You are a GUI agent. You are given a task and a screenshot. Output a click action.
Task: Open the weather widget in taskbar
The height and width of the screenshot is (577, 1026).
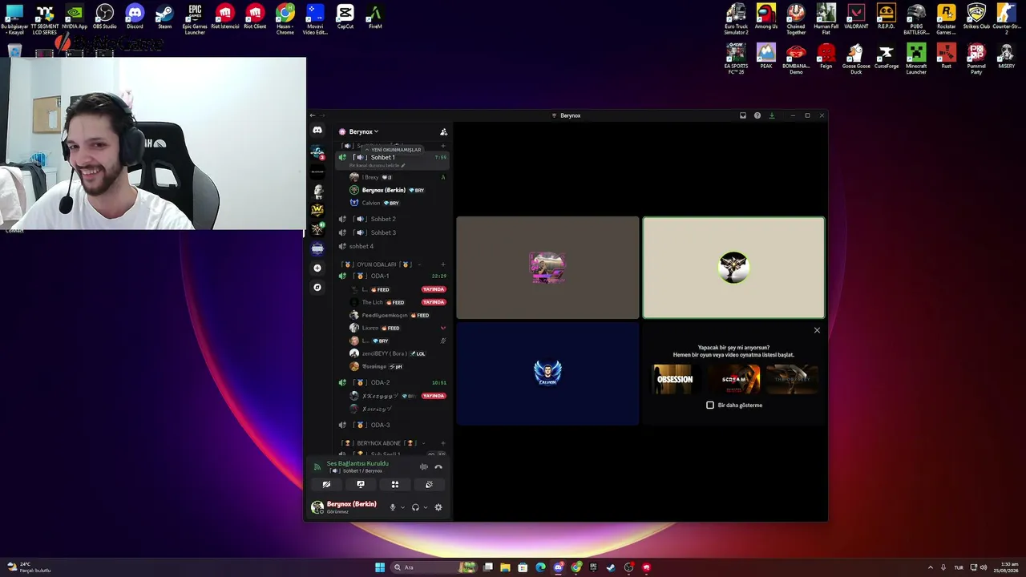click(x=28, y=567)
